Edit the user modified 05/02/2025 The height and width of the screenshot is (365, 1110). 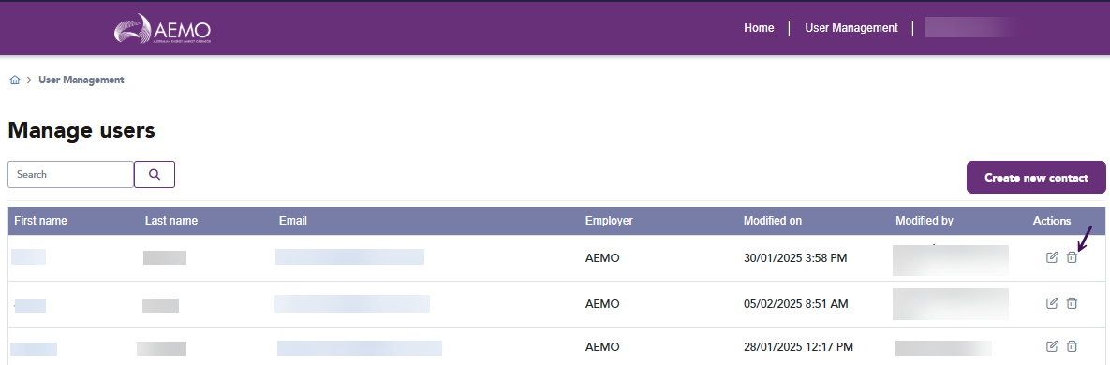[x=1052, y=302]
